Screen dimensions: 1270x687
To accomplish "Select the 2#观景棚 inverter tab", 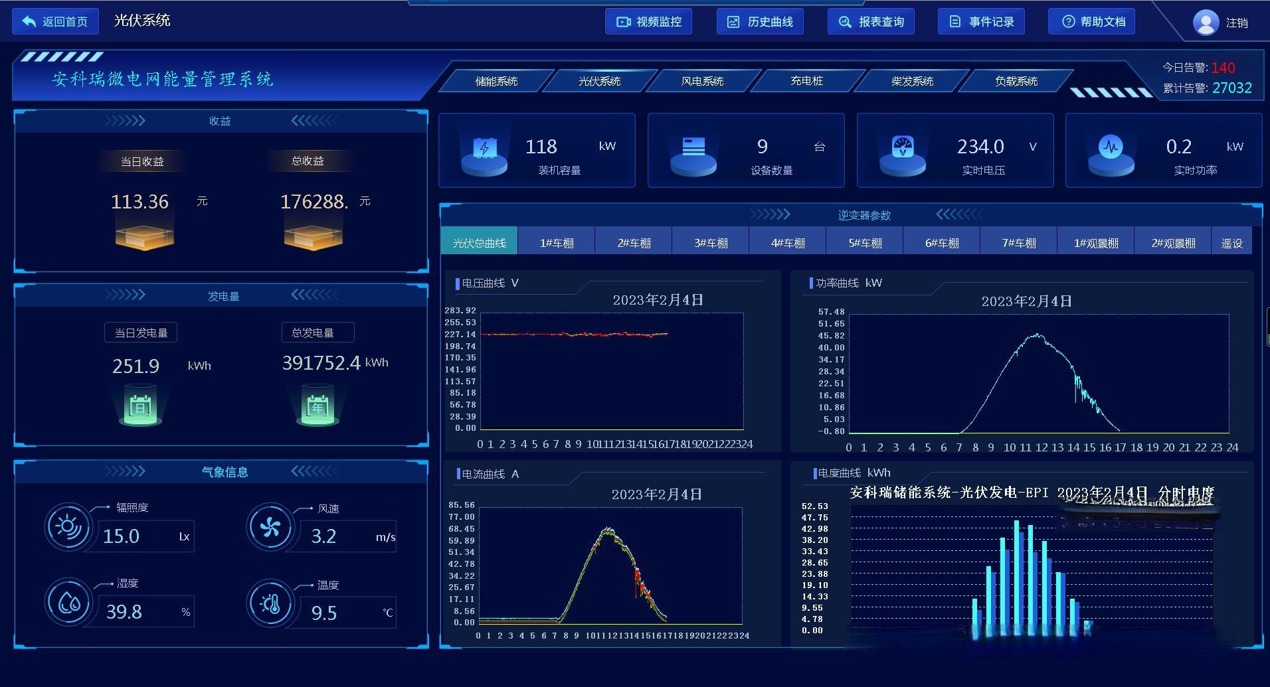I will click(1173, 243).
